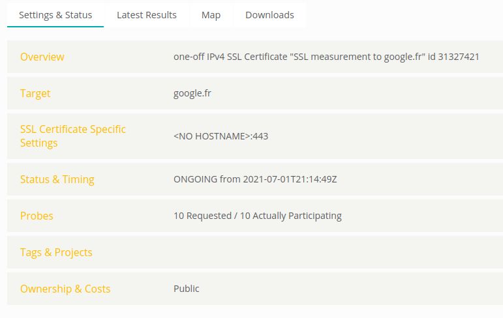The image size is (503, 318).
Task: Click the google.fr value in Target row
Action: point(192,93)
